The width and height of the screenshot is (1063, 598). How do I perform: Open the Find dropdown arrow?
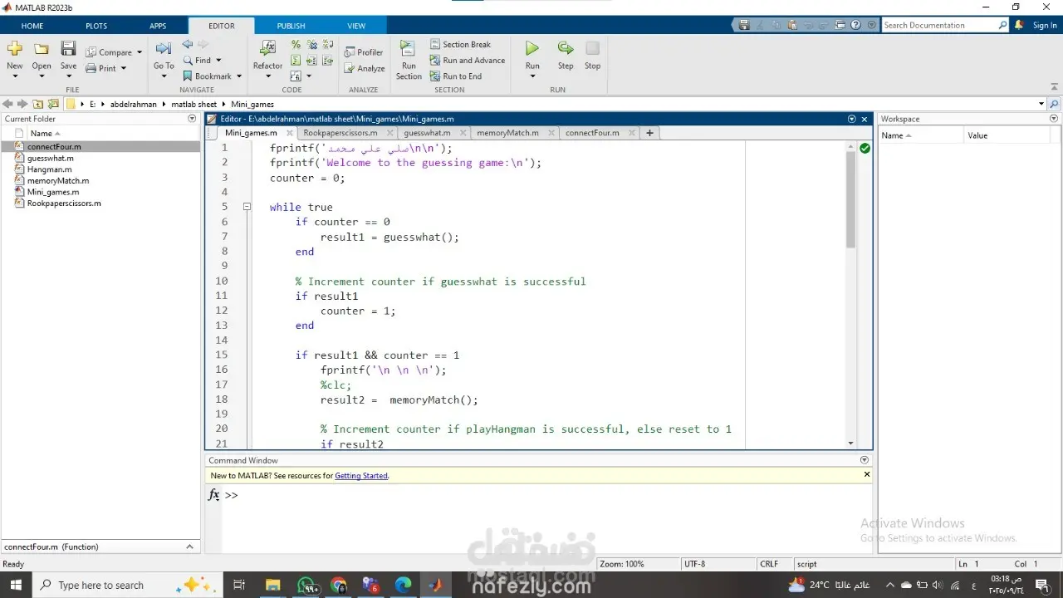click(218, 60)
